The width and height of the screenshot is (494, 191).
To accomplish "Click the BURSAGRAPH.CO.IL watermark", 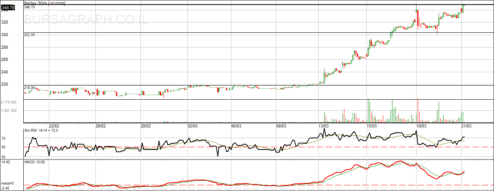I will point(86,20).
